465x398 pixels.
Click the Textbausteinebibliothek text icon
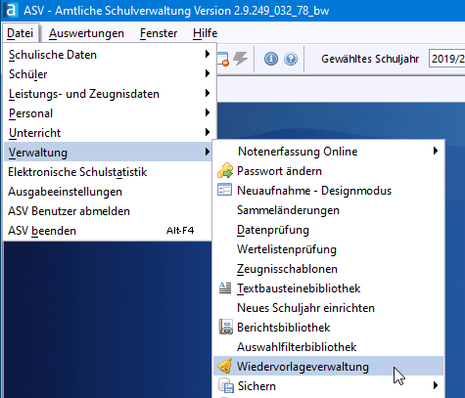click(x=225, y=287)
